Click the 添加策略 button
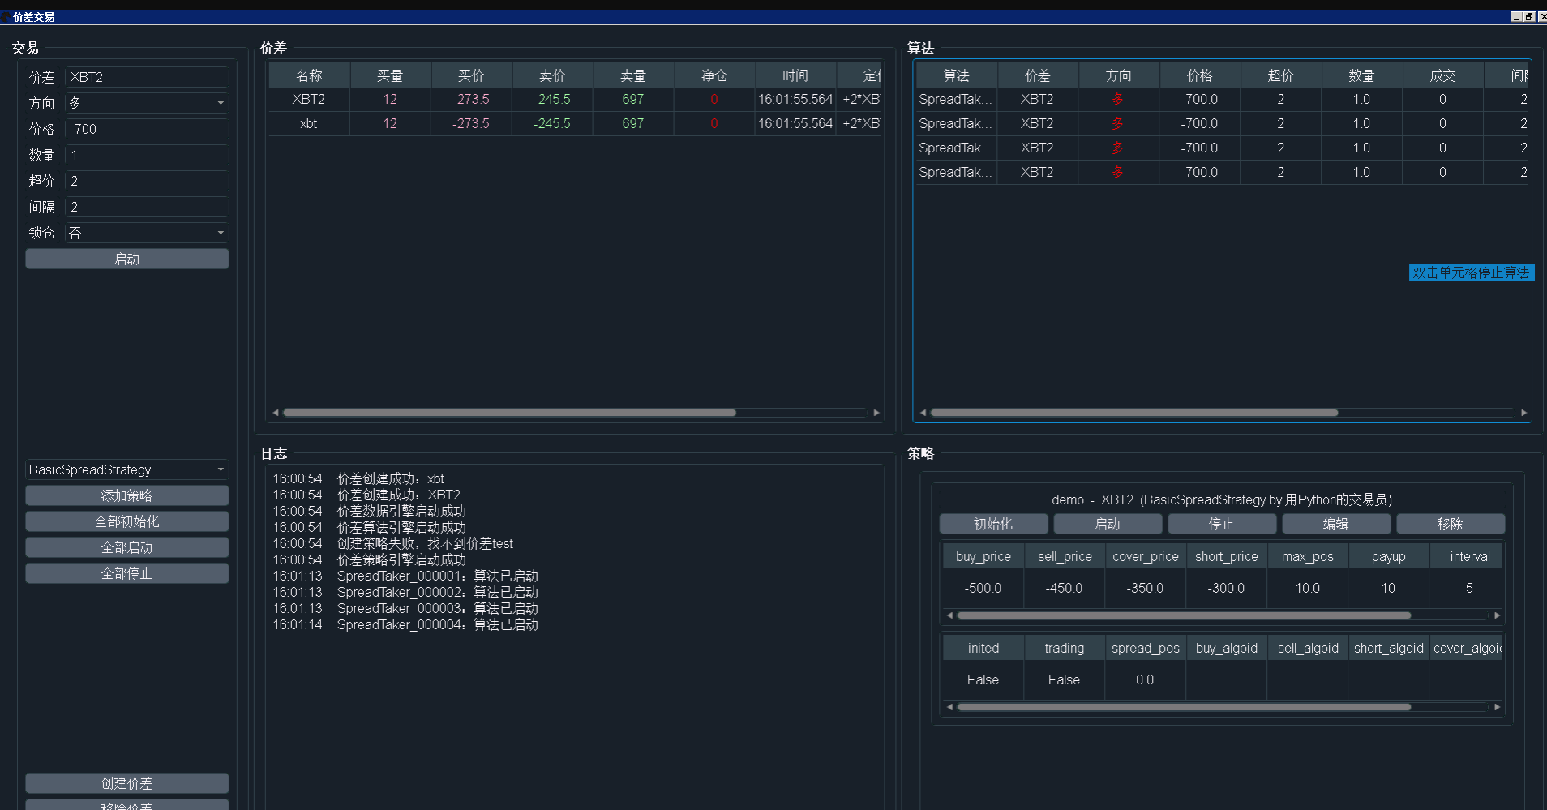The width and height of the screenshot is (1547, 810). [x=127, y=495]
